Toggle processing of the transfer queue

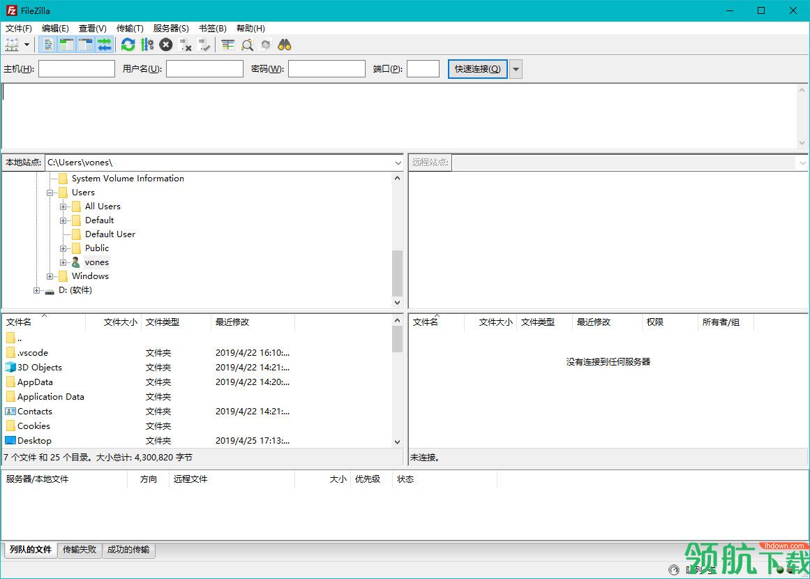click(147, 45)
